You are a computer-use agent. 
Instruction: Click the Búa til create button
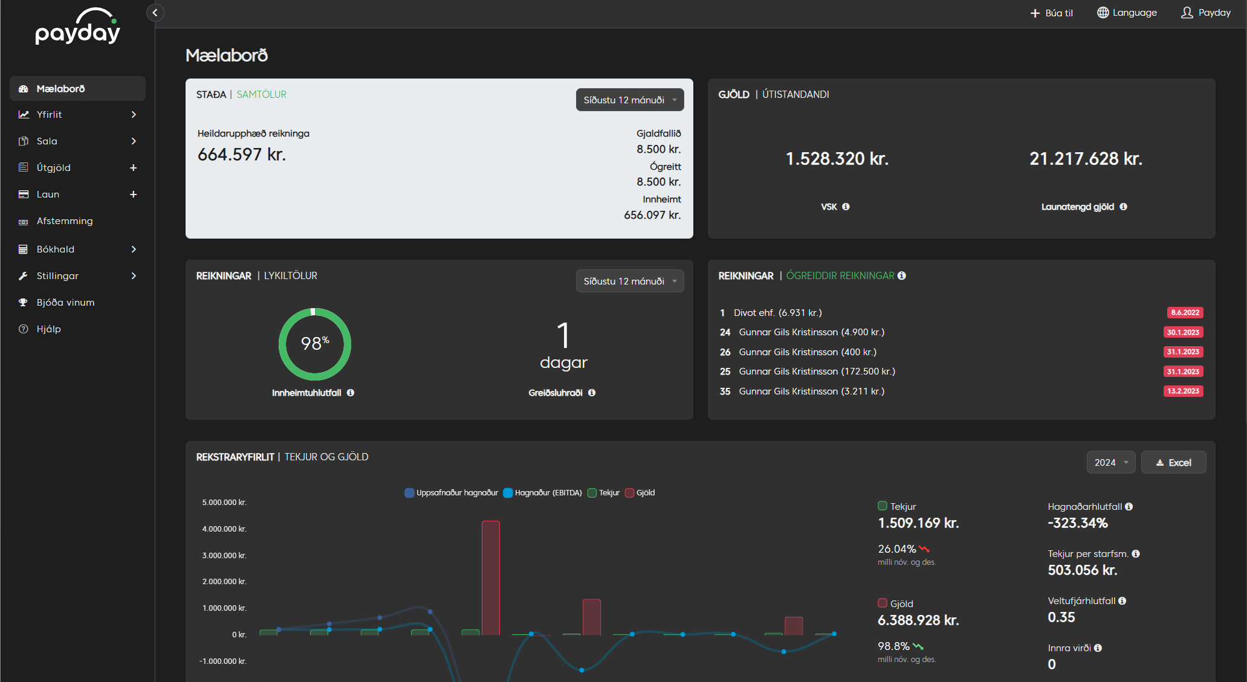1052,13
